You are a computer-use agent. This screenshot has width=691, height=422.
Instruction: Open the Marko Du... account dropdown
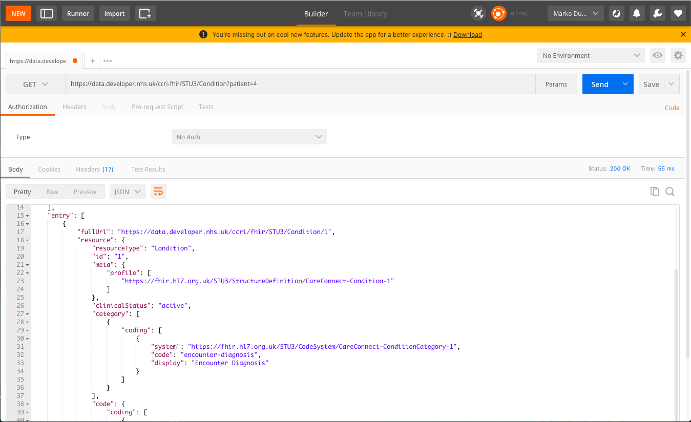(x=576, y=13)
